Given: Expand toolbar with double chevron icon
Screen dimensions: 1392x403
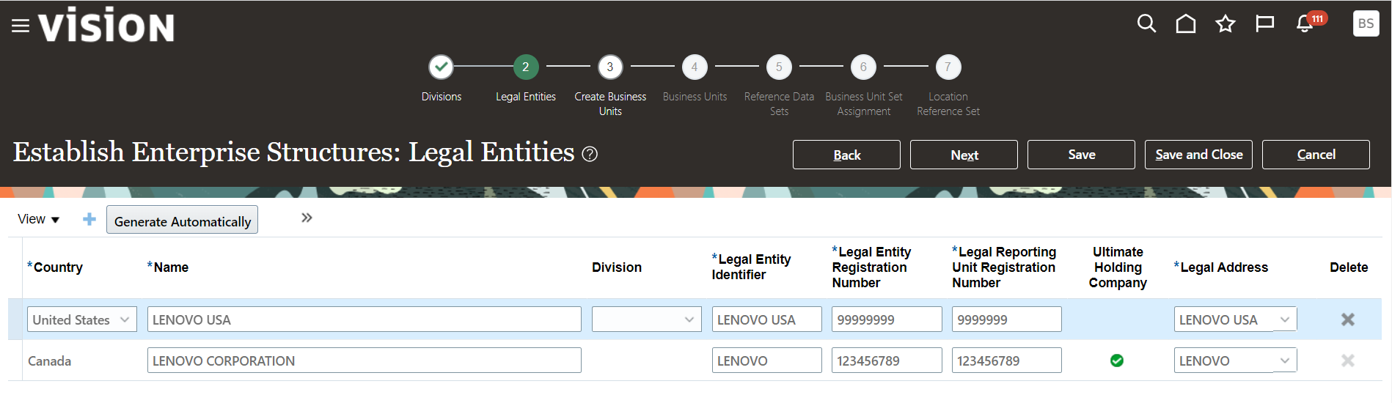Looking at the screenshot, I should pyautogui.click(x=307, y=218).
